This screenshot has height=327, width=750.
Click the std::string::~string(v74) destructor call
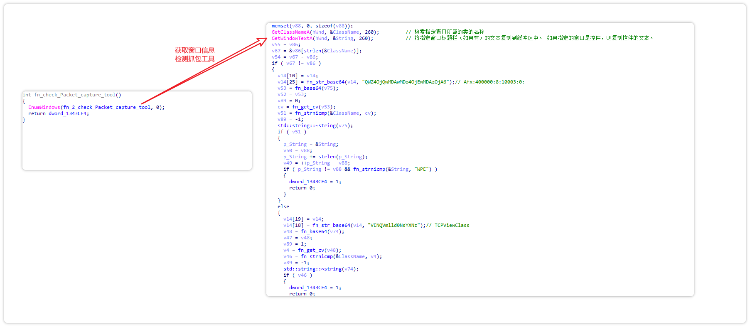click(x=321, y=269)
